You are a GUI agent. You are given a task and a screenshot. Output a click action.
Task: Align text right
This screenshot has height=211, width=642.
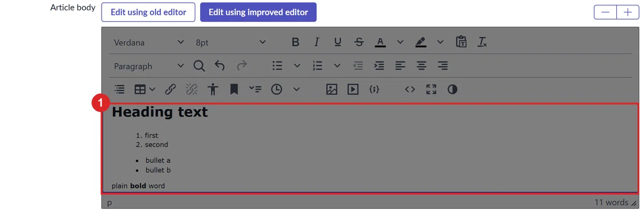(442, 66)
